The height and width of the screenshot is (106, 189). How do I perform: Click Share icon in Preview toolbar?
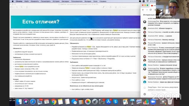27,7
